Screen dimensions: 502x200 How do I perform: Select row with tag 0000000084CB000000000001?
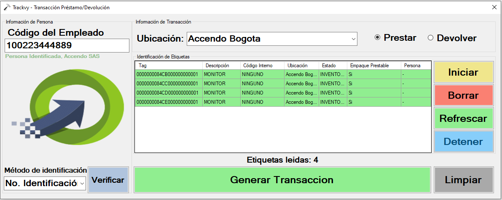click(283, 74)
